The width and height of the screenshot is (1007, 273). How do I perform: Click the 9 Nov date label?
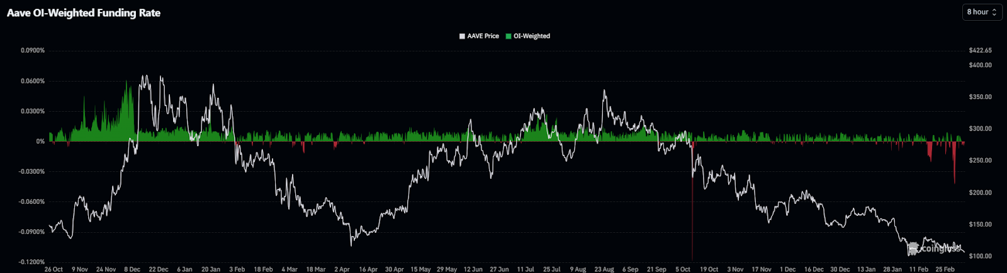click(80, 269)
